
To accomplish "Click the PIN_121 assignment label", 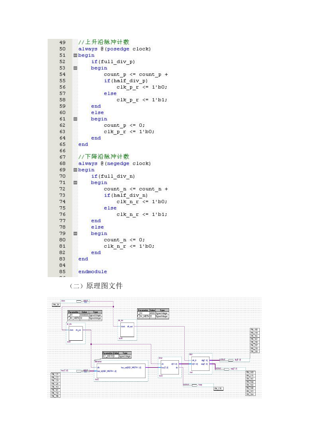I will (55, 374).
